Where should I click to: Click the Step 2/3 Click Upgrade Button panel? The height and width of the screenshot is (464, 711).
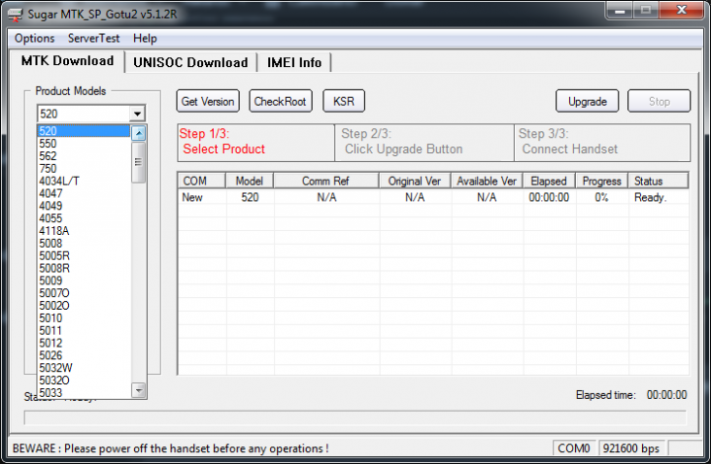(424, 143)
